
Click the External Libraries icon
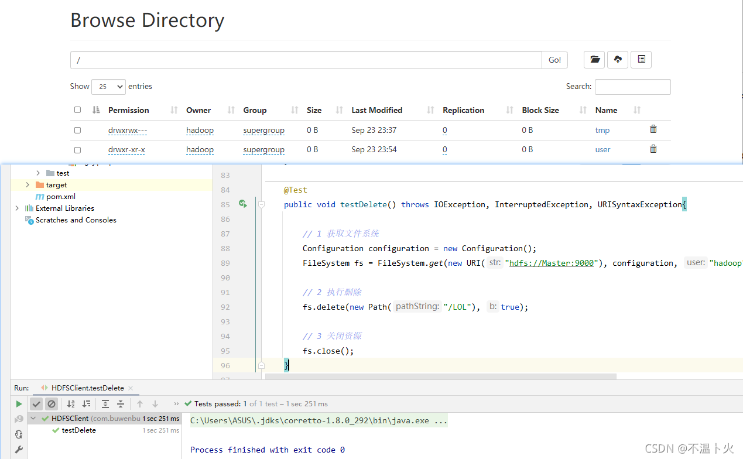point(29,208)
